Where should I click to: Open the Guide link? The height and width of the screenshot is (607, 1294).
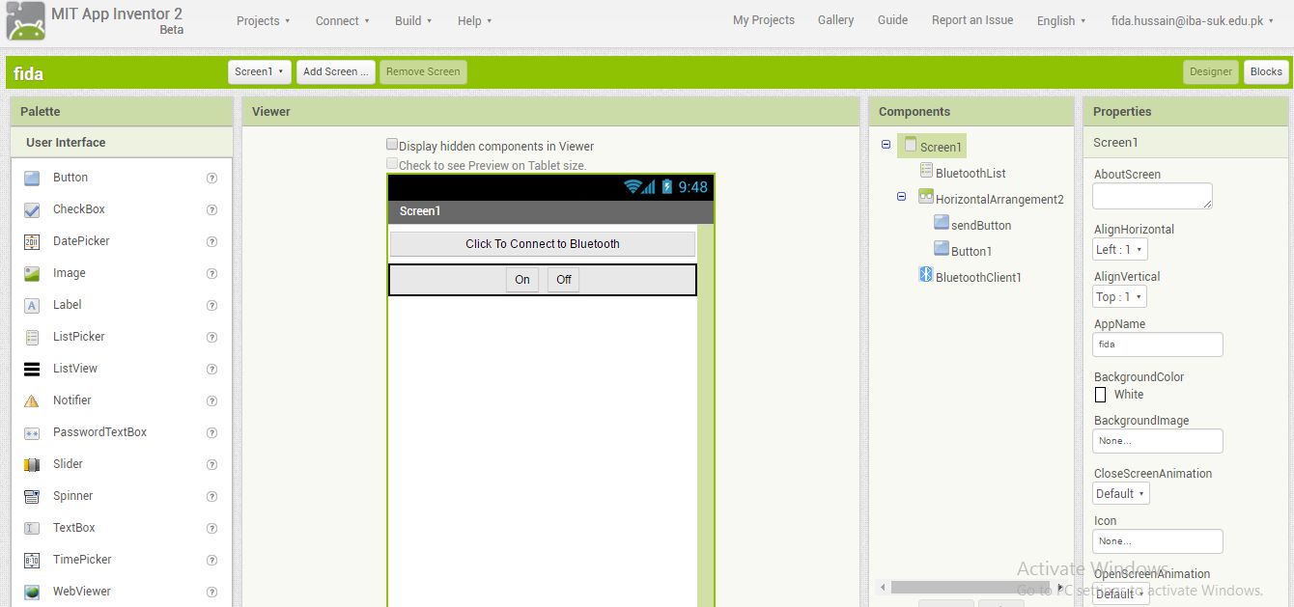pyautogui.click(x=892, y=19)
